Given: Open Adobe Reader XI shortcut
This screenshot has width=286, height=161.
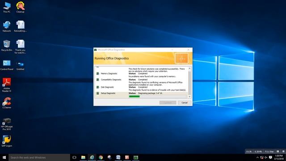Looking at the screenshot, I should pyautogui.click(x=7, y=85).
